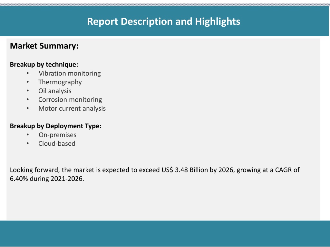The width and height of the screenshot is (330, 247).
Task: Click 'Breakup by Deployment Type:' subheading
Action: [x=55, y=126]
